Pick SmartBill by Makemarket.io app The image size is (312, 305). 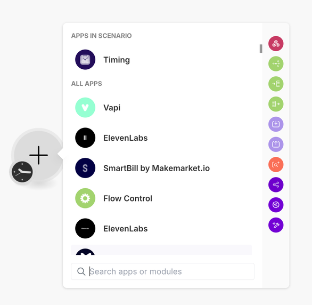tap(161, 168)
